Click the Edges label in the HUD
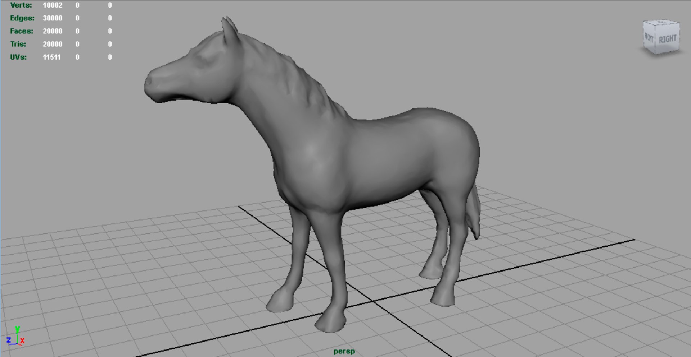691x357 pixels. pyautogui.click(x=22, y=18)
